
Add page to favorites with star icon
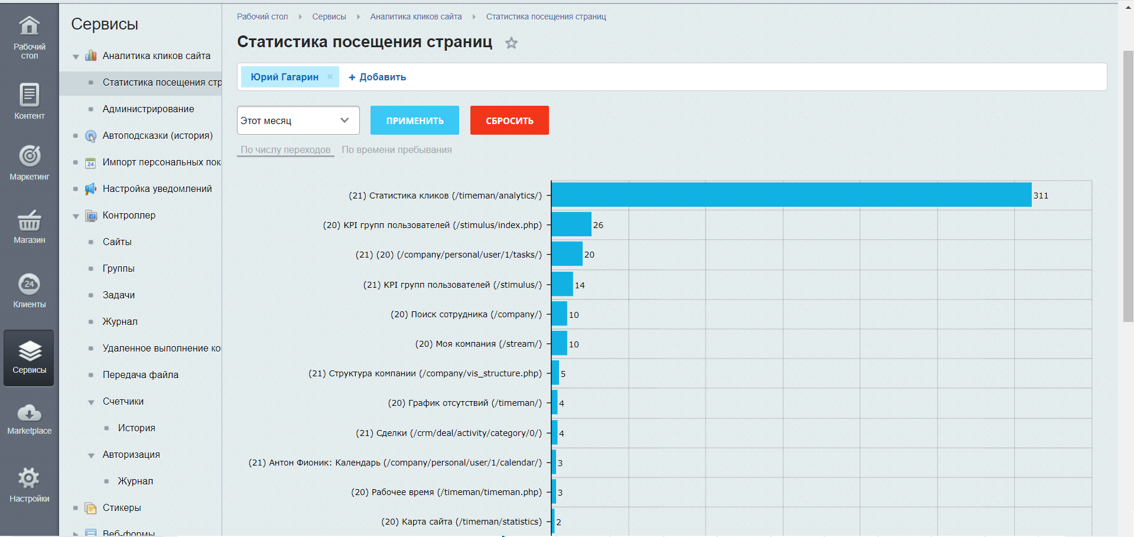[x=511, y=43]
